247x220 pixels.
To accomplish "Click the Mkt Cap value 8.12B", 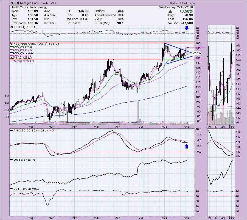I will click(84, 19).
